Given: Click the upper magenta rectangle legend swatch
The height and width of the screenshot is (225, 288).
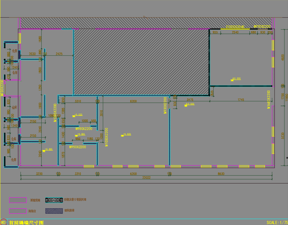Looking at the screenshot, I should pyautogui.click(x=18, y=200).
